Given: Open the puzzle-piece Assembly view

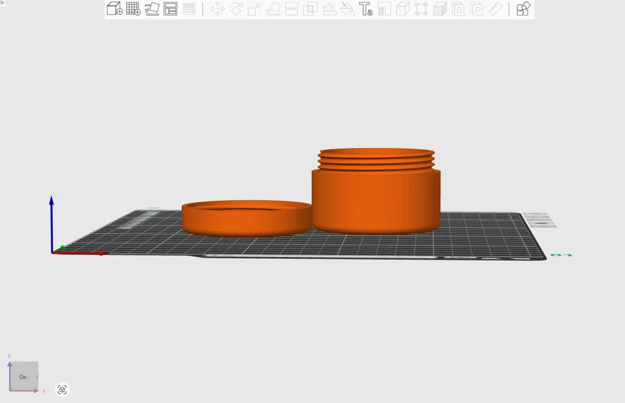Looking at the screenshot, I should pos(523,9).
